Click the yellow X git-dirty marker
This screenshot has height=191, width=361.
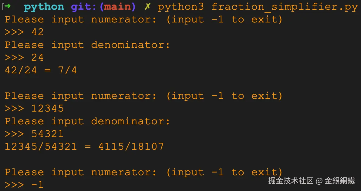(x=147, y=7)
